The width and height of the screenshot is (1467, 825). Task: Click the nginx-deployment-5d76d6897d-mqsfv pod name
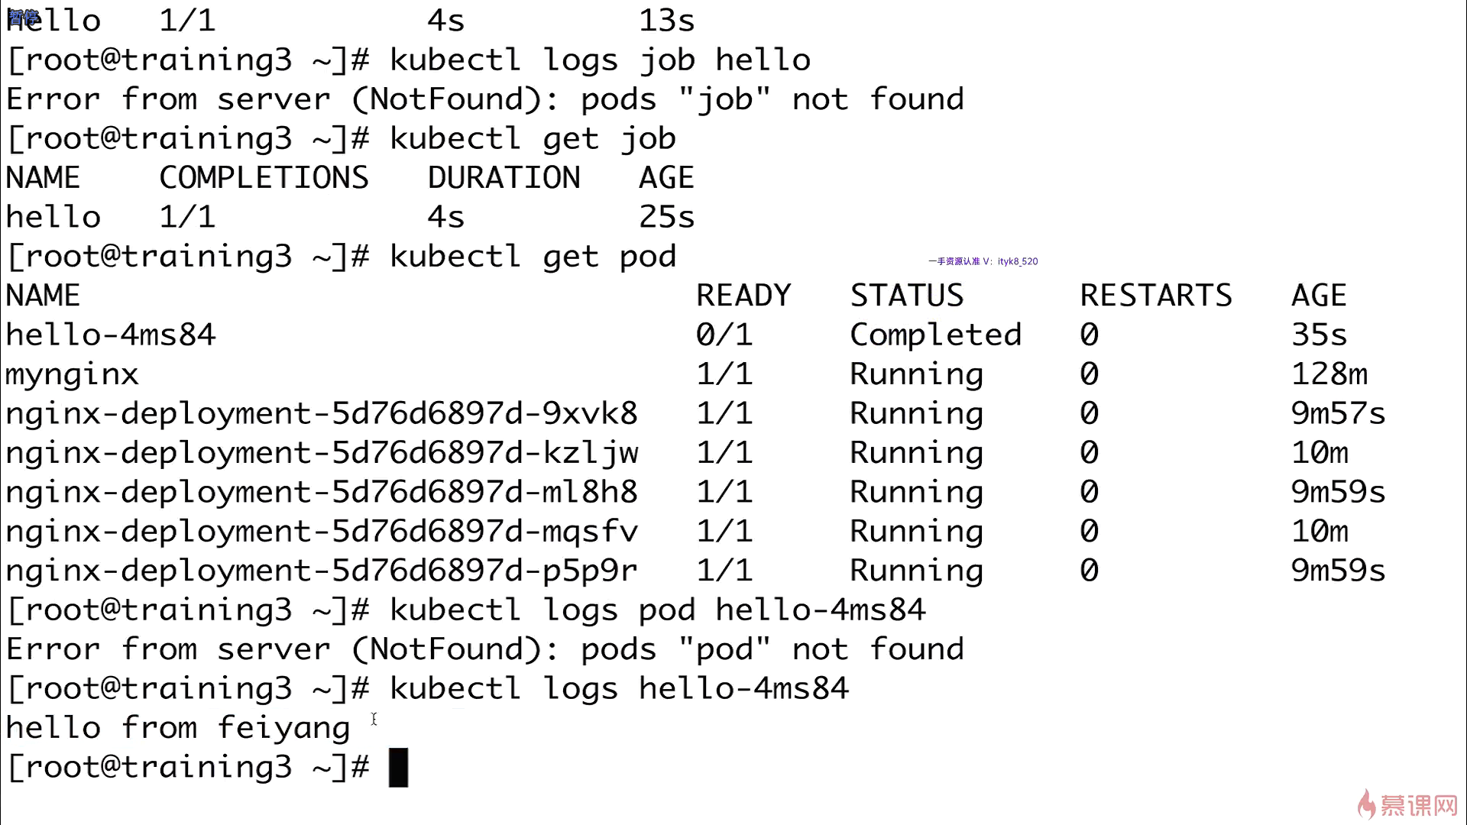coord(322,532)
